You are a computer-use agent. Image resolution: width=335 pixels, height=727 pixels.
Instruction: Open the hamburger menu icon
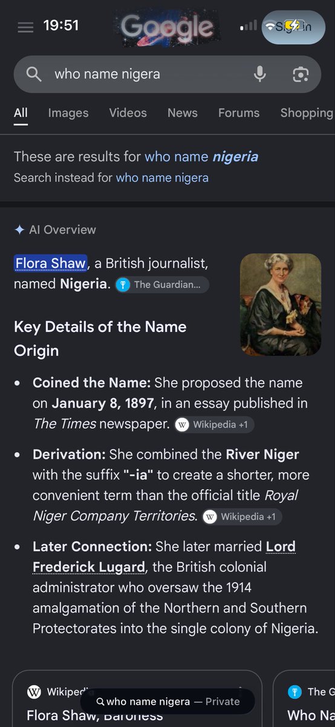pos(25,28)
